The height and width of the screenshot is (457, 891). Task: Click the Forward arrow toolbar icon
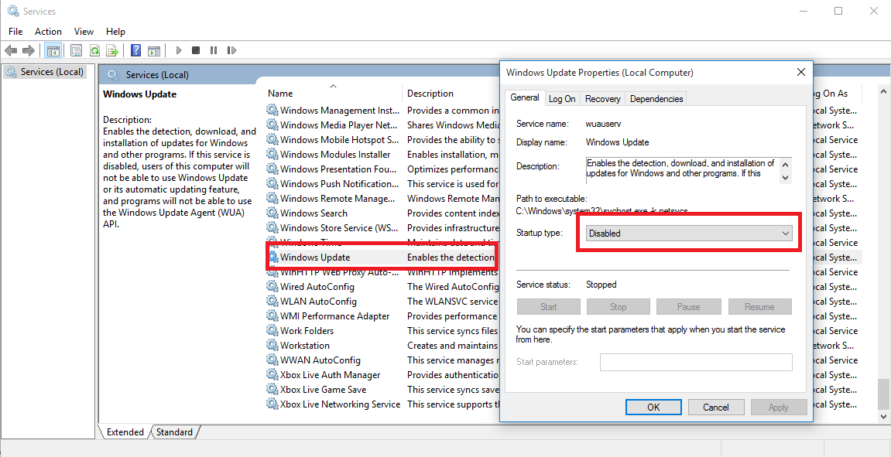tap(29, 50)
